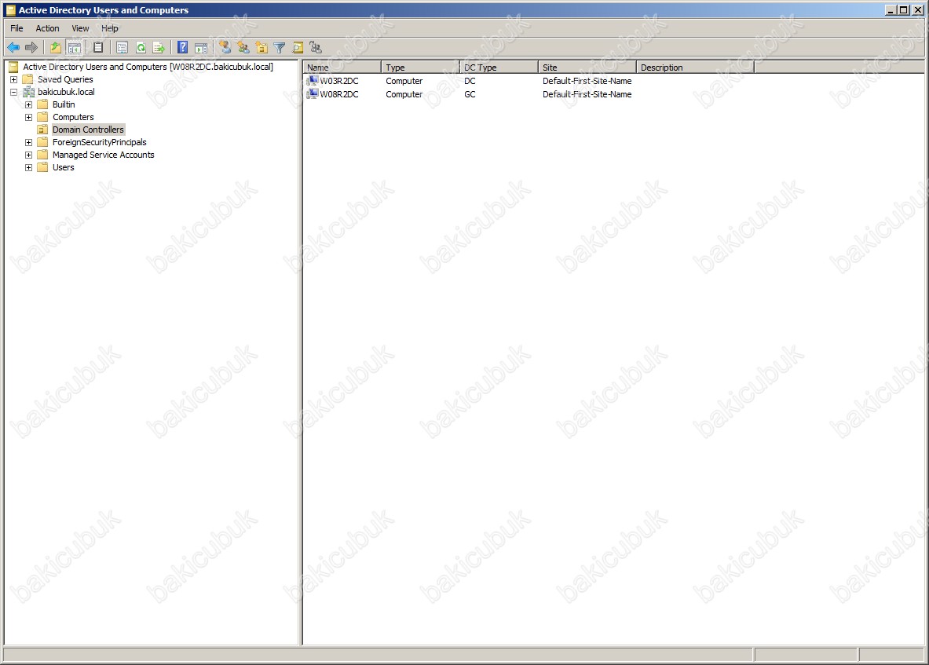Click the title bar application icon
Screen dimensions: 929x665
[11, 10]
